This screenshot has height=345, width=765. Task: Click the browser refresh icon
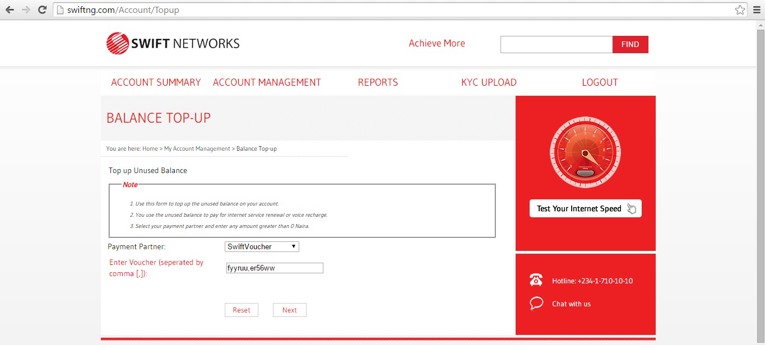pos(41,9)
